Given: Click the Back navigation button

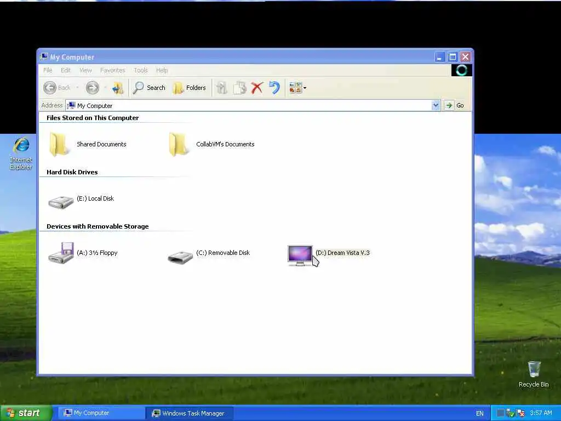Looking at the screenshot, I should 57,88.
